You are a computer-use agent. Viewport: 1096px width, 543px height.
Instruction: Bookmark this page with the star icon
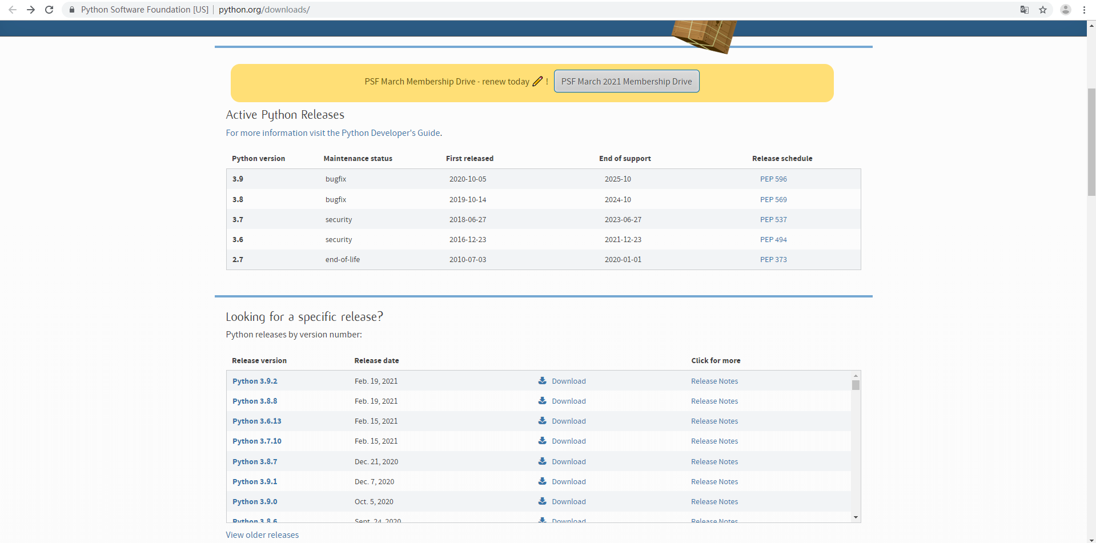point(1043,10)
